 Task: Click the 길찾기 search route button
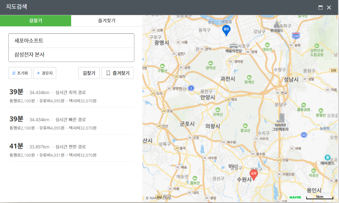89,73
